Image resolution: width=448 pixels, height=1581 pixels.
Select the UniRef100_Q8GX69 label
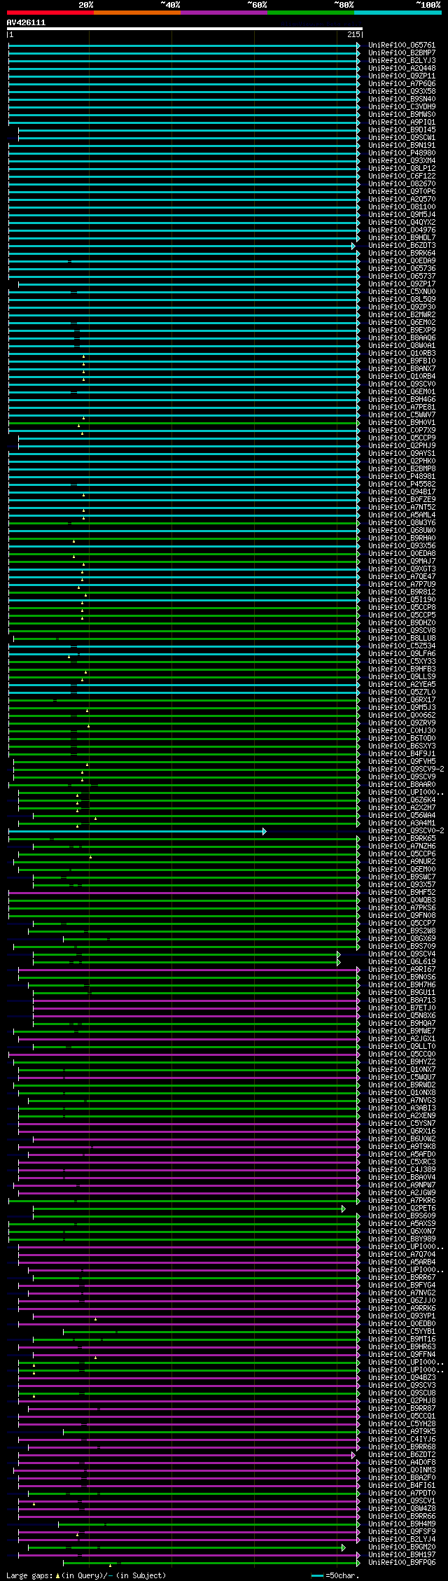click(402, 938)
